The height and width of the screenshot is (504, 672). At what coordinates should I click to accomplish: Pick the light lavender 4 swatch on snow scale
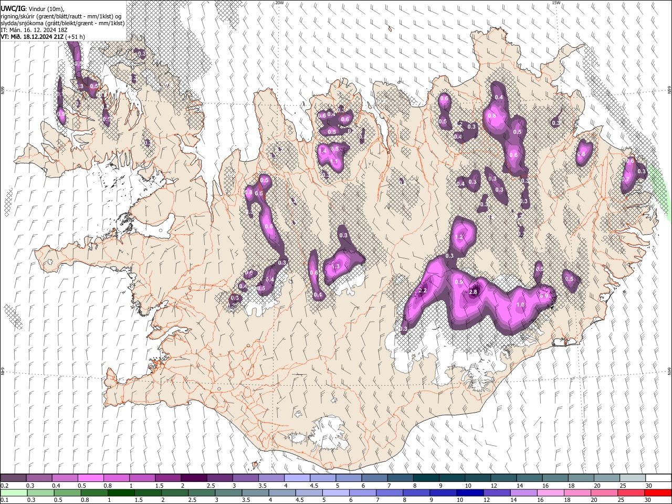(297, 478)
